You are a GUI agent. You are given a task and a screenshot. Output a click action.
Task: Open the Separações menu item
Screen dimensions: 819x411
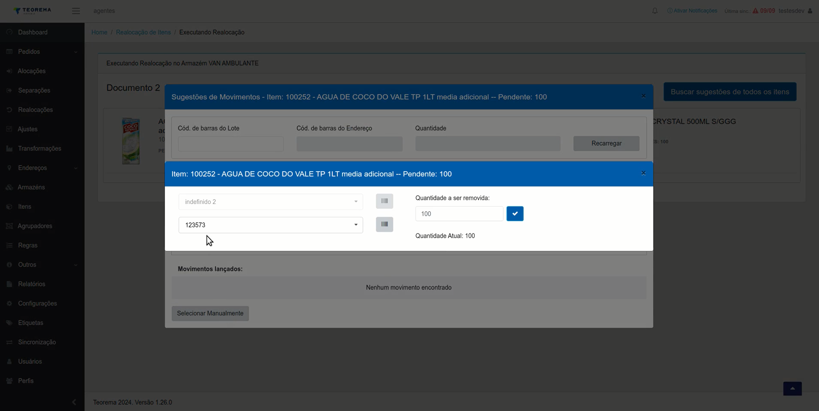pos(34,90)
